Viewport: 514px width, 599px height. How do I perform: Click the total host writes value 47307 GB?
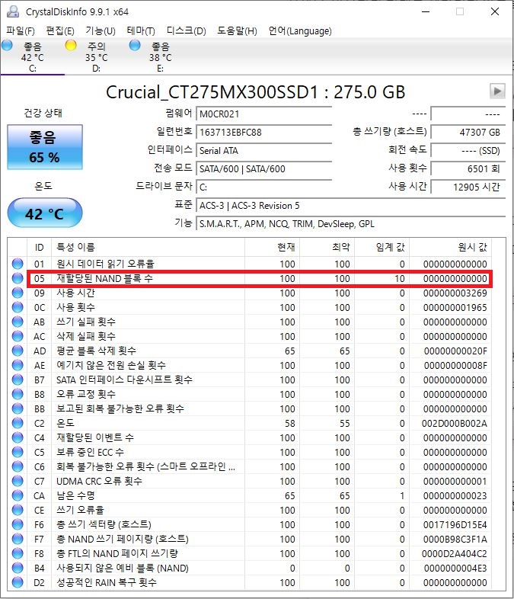click(468, 132)
